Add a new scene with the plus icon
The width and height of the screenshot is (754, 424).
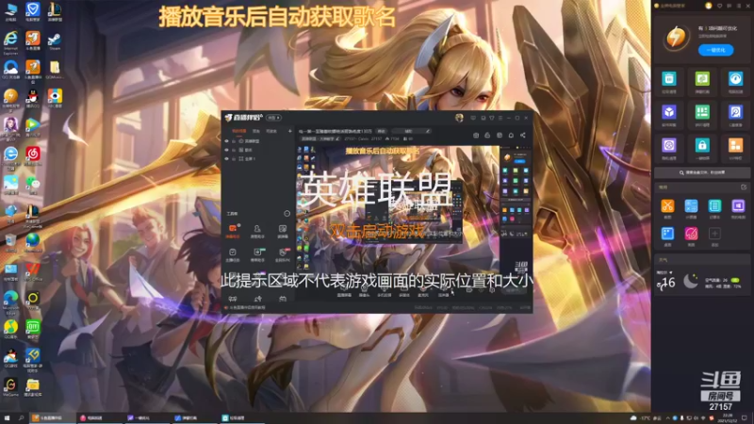(x=290, y=131)
